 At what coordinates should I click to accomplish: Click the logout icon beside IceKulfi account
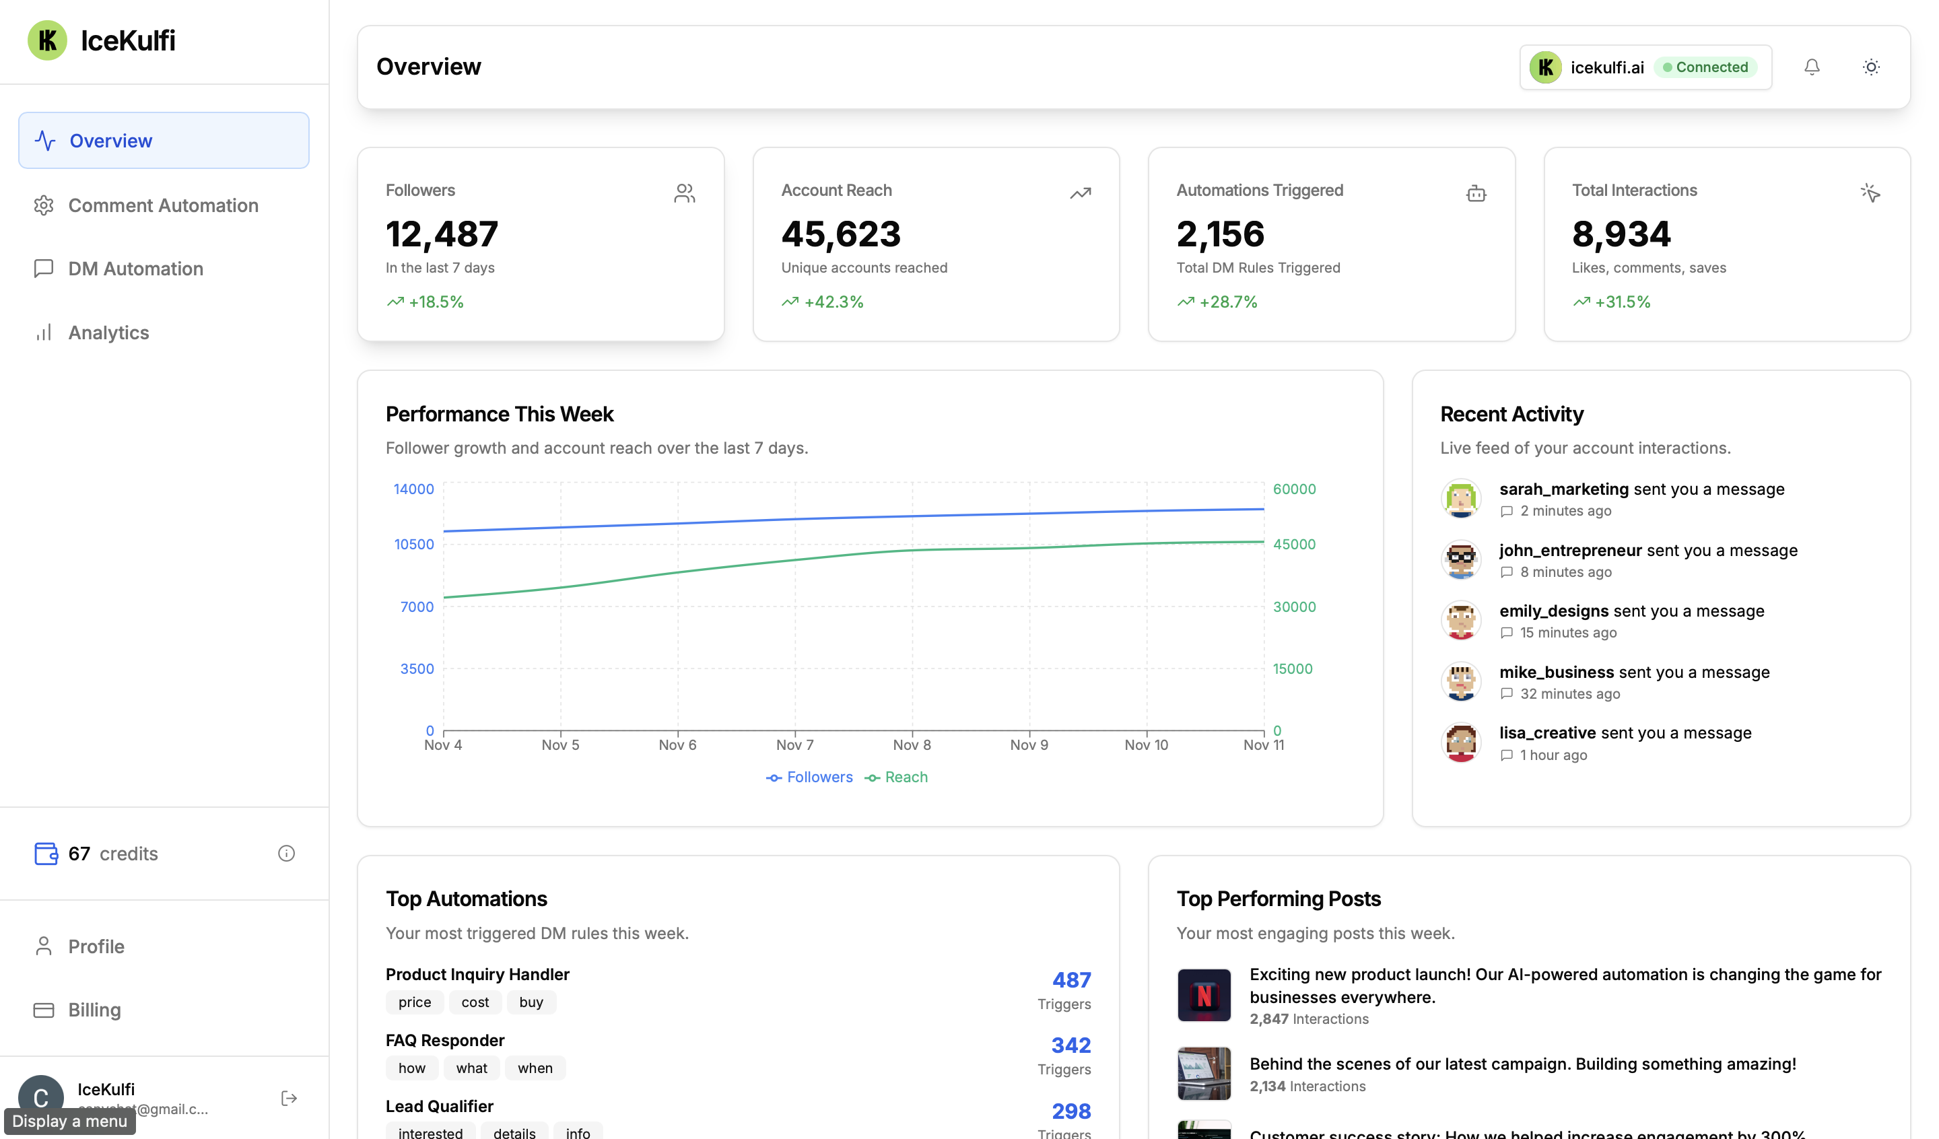tap(289, 1098)
